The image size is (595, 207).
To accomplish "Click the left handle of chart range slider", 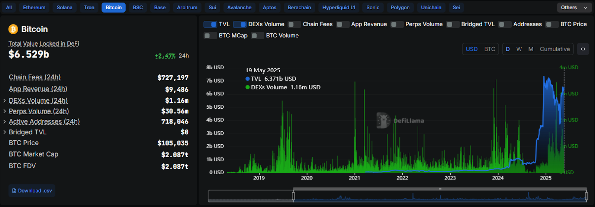I will [x=293, y=196].
